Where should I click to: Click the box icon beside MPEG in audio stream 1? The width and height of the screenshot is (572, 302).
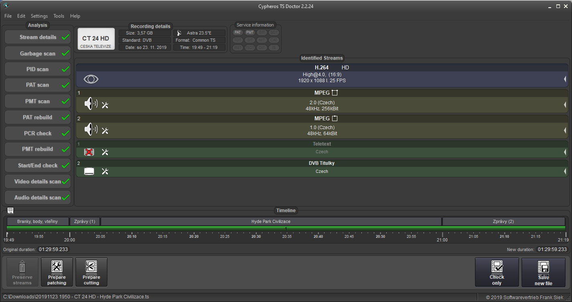tap(335, 93)
